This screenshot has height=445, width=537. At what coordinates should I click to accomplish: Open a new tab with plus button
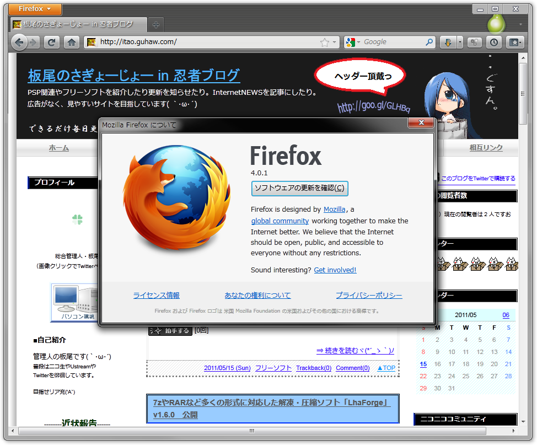tap(156, 25)
